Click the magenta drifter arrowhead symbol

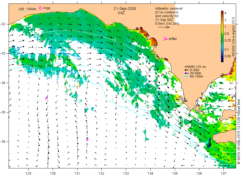pyautogui.click(x=165, y=39)
